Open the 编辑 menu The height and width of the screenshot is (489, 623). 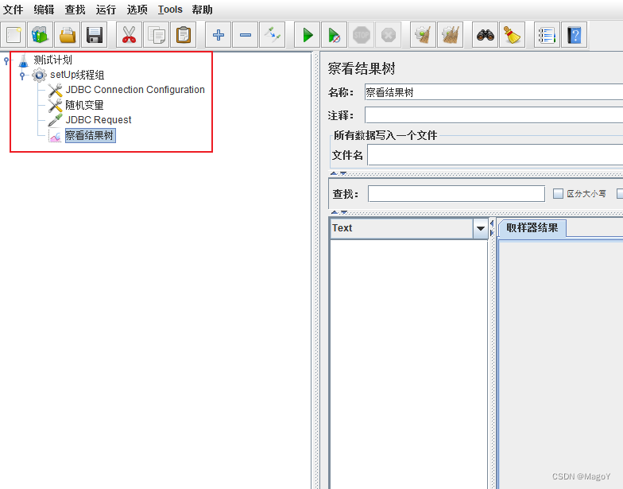pyautogui.click(x=44, y=10)
